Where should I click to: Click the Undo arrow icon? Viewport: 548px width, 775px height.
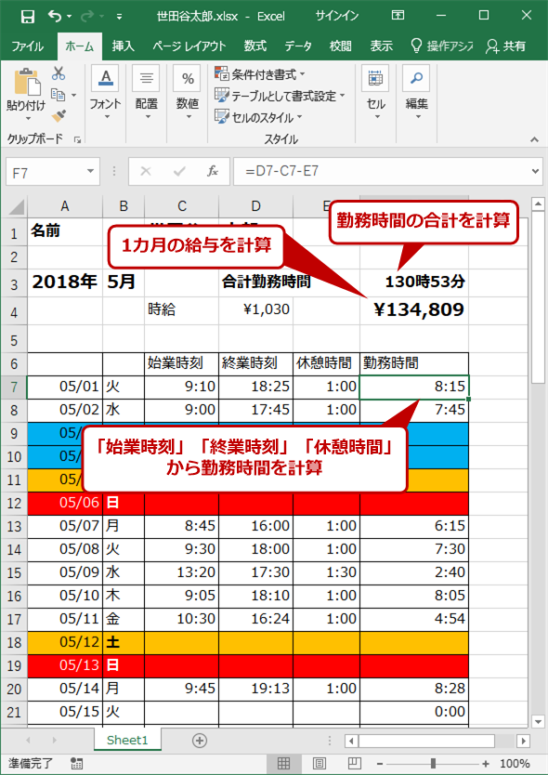(x=53, y=16)
